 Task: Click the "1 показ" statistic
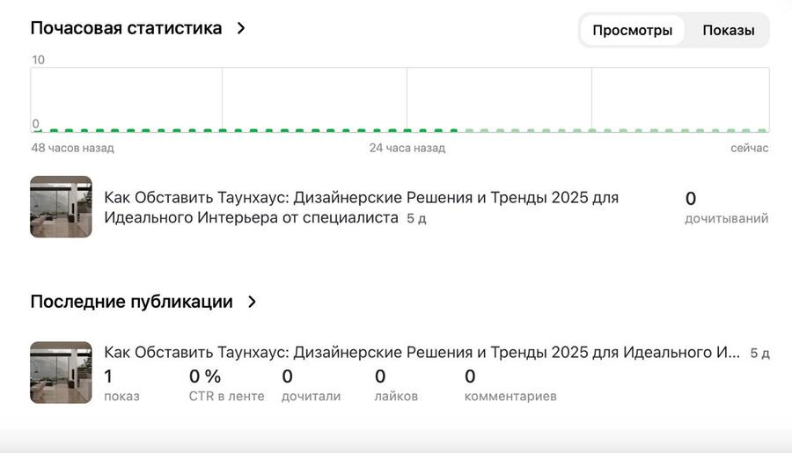coord(121,385)
